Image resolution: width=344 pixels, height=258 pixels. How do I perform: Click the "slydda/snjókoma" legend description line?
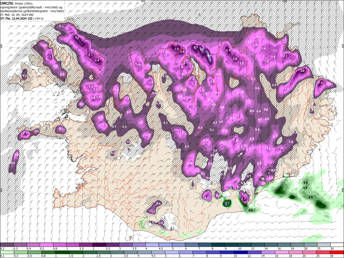click(32, 11)
